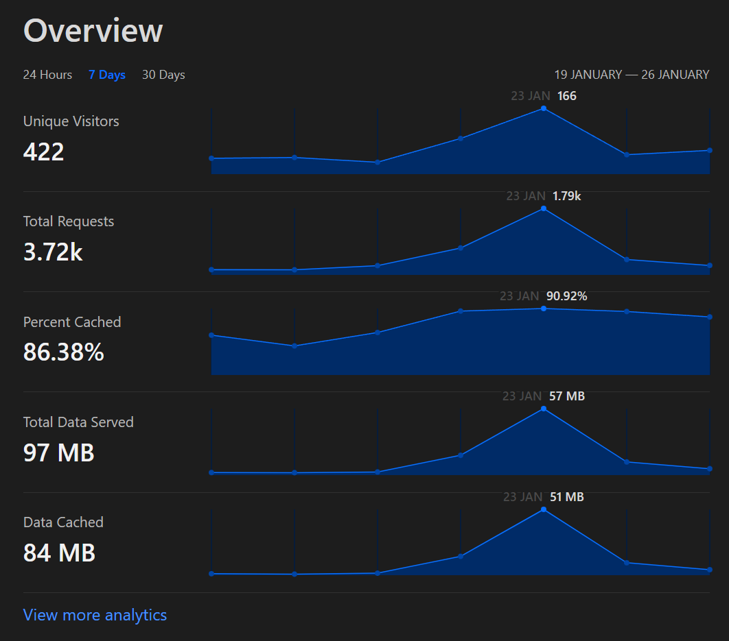Click the 19 January — 26 January date range
Screen dimensions: 729x641
point(632,75)
